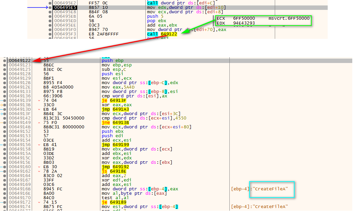Click 'mov ecx,dword ptr ds:[edi+8]' instruction
Image resolution: width=355 pixels, height=222 pixels.
(x=185, y=12)
